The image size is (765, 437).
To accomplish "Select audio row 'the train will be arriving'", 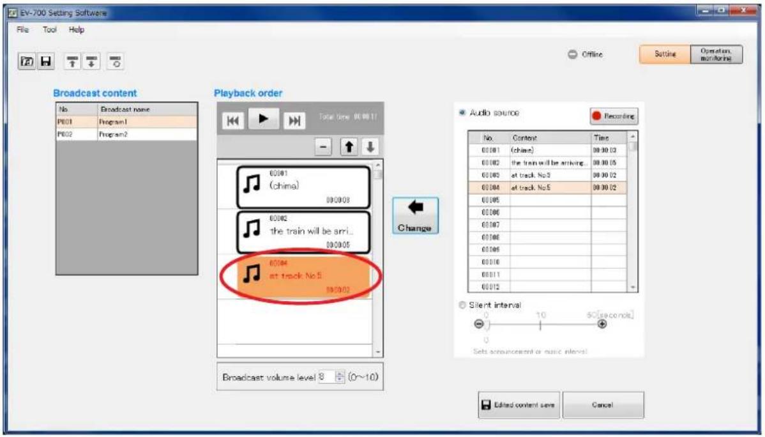I will [547, 162].
